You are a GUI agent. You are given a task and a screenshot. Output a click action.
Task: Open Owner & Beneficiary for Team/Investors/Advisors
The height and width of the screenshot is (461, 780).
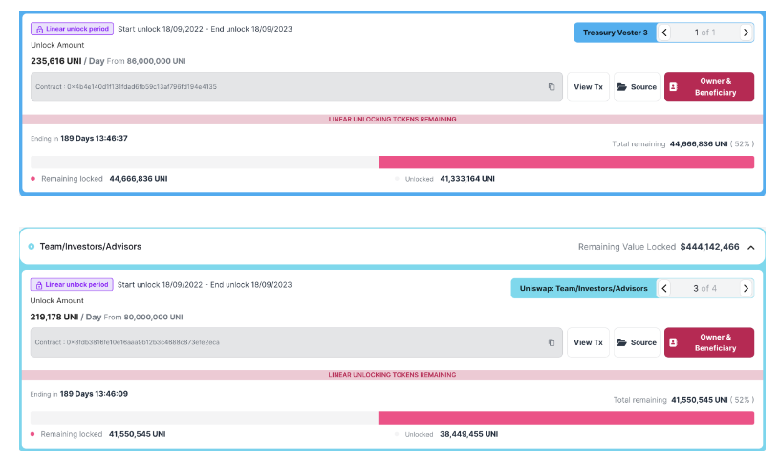[x=709, y=342]
